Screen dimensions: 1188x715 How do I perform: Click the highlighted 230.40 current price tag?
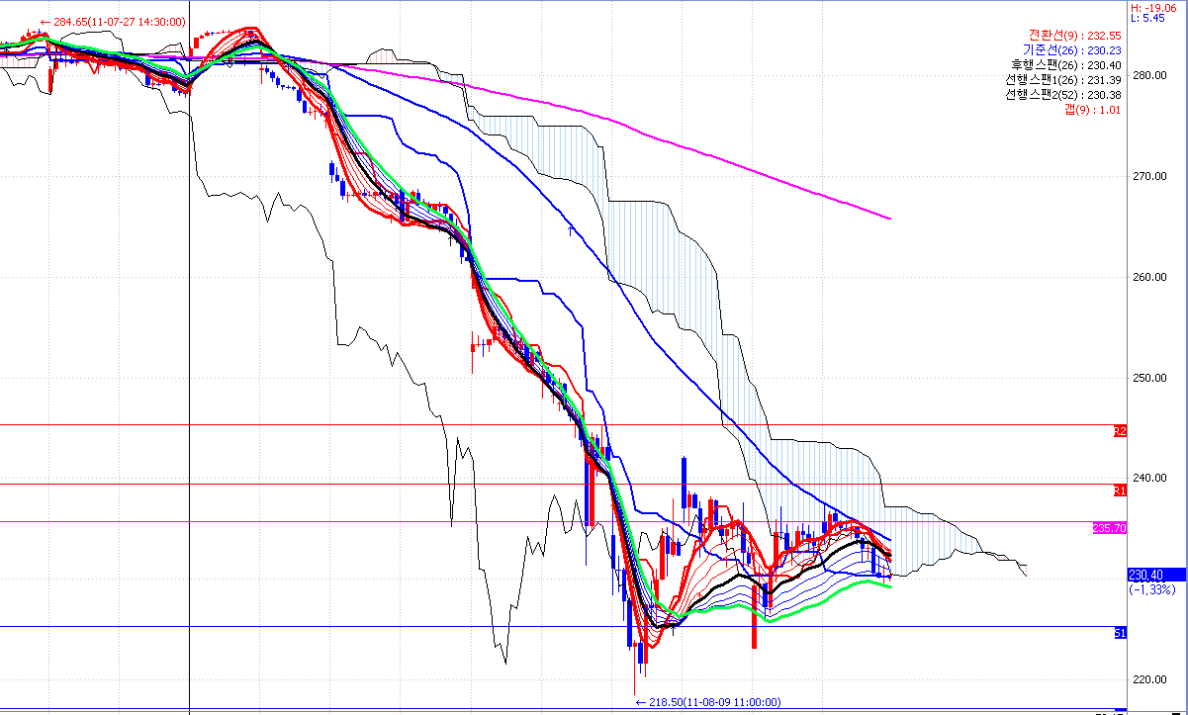click(x=1145, y=575)
